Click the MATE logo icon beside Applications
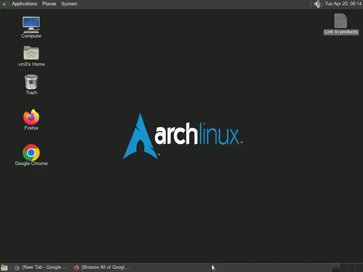This screenshot has height=272, width=363. pos(6,4)
